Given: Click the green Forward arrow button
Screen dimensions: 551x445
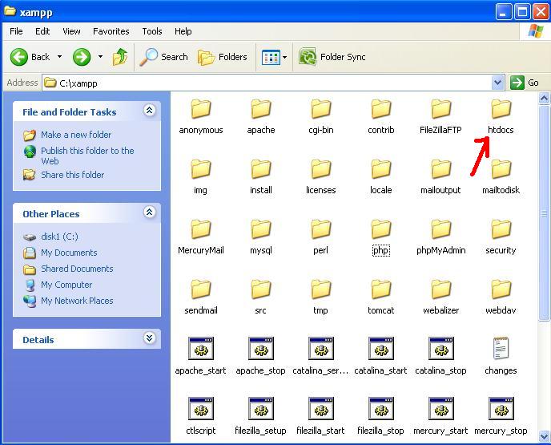Looking at the screenshot, I should tap(82, 57).
